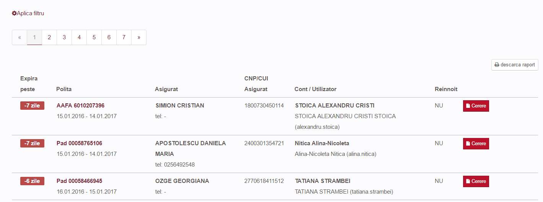Image resolution: width=543 pixels, height=202 pixels.
Task: Select page 2 in pagination
Action: [49, 37]
